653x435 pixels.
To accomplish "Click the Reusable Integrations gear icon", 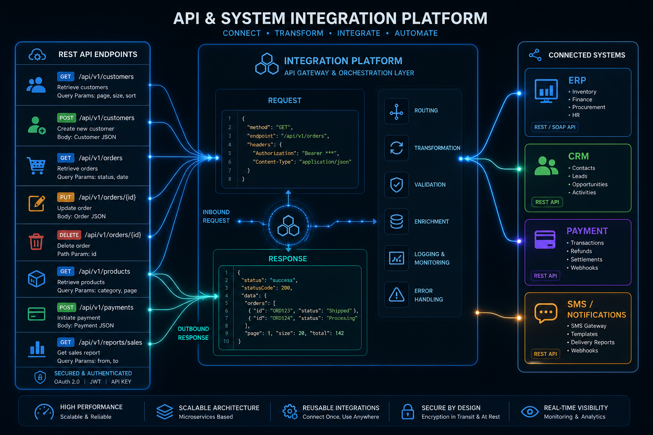I will pyautogui.click(x=290, y=411).
